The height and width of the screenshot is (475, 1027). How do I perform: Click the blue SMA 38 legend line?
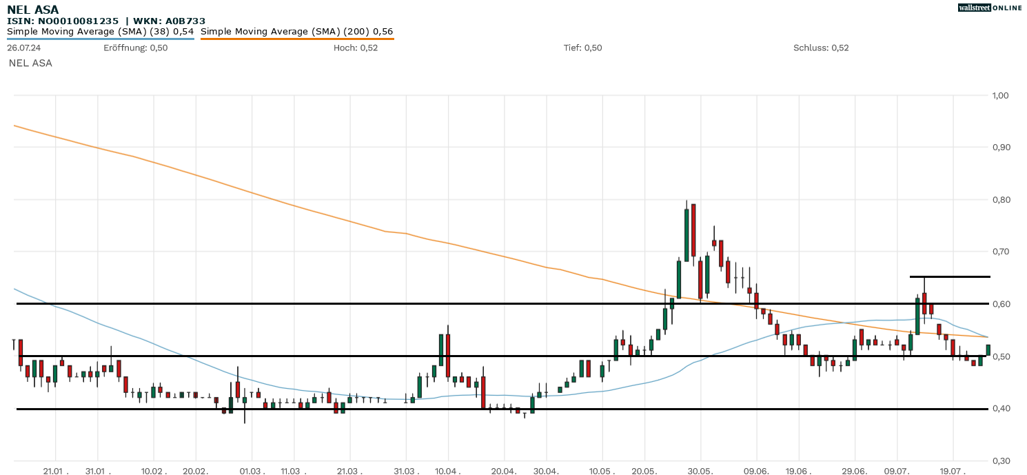click(101, 39)
